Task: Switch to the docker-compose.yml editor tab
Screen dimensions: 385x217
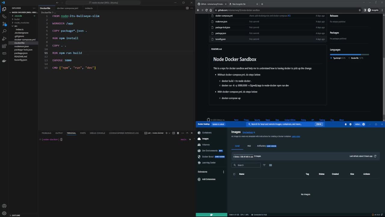Action: [67, 8]
